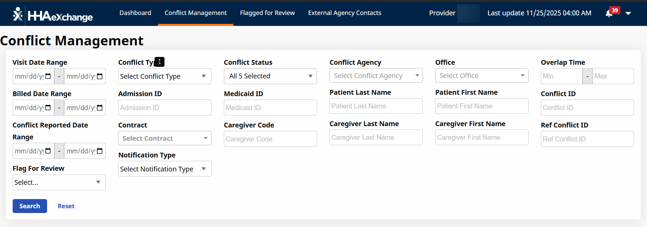The image size is (647, 227).
Task: Open the notifications bell icon
Action: [609, 13]
